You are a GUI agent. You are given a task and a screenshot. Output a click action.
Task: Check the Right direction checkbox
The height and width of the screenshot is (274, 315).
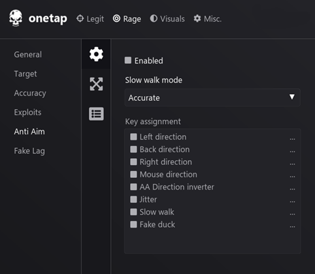click(133, 162)
